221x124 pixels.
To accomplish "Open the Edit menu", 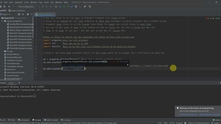I will point(6,2).
